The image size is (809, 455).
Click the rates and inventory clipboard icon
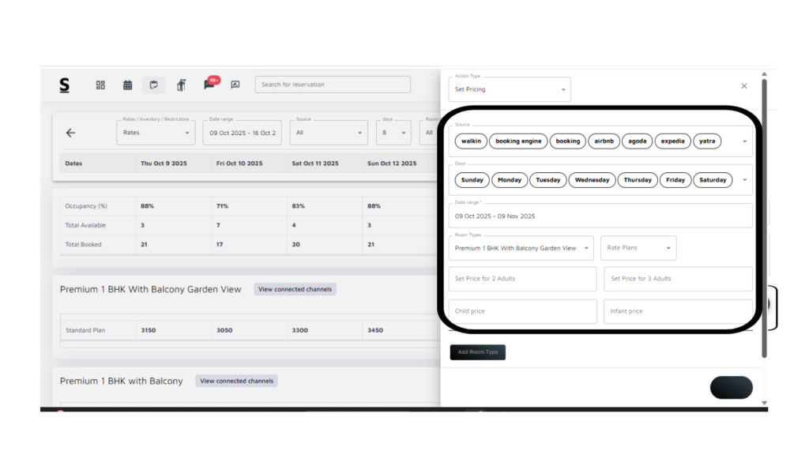coord(154,85)
